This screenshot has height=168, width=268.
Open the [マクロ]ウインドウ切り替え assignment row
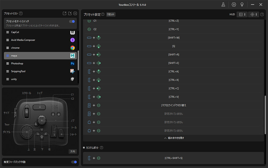[173, 105]
